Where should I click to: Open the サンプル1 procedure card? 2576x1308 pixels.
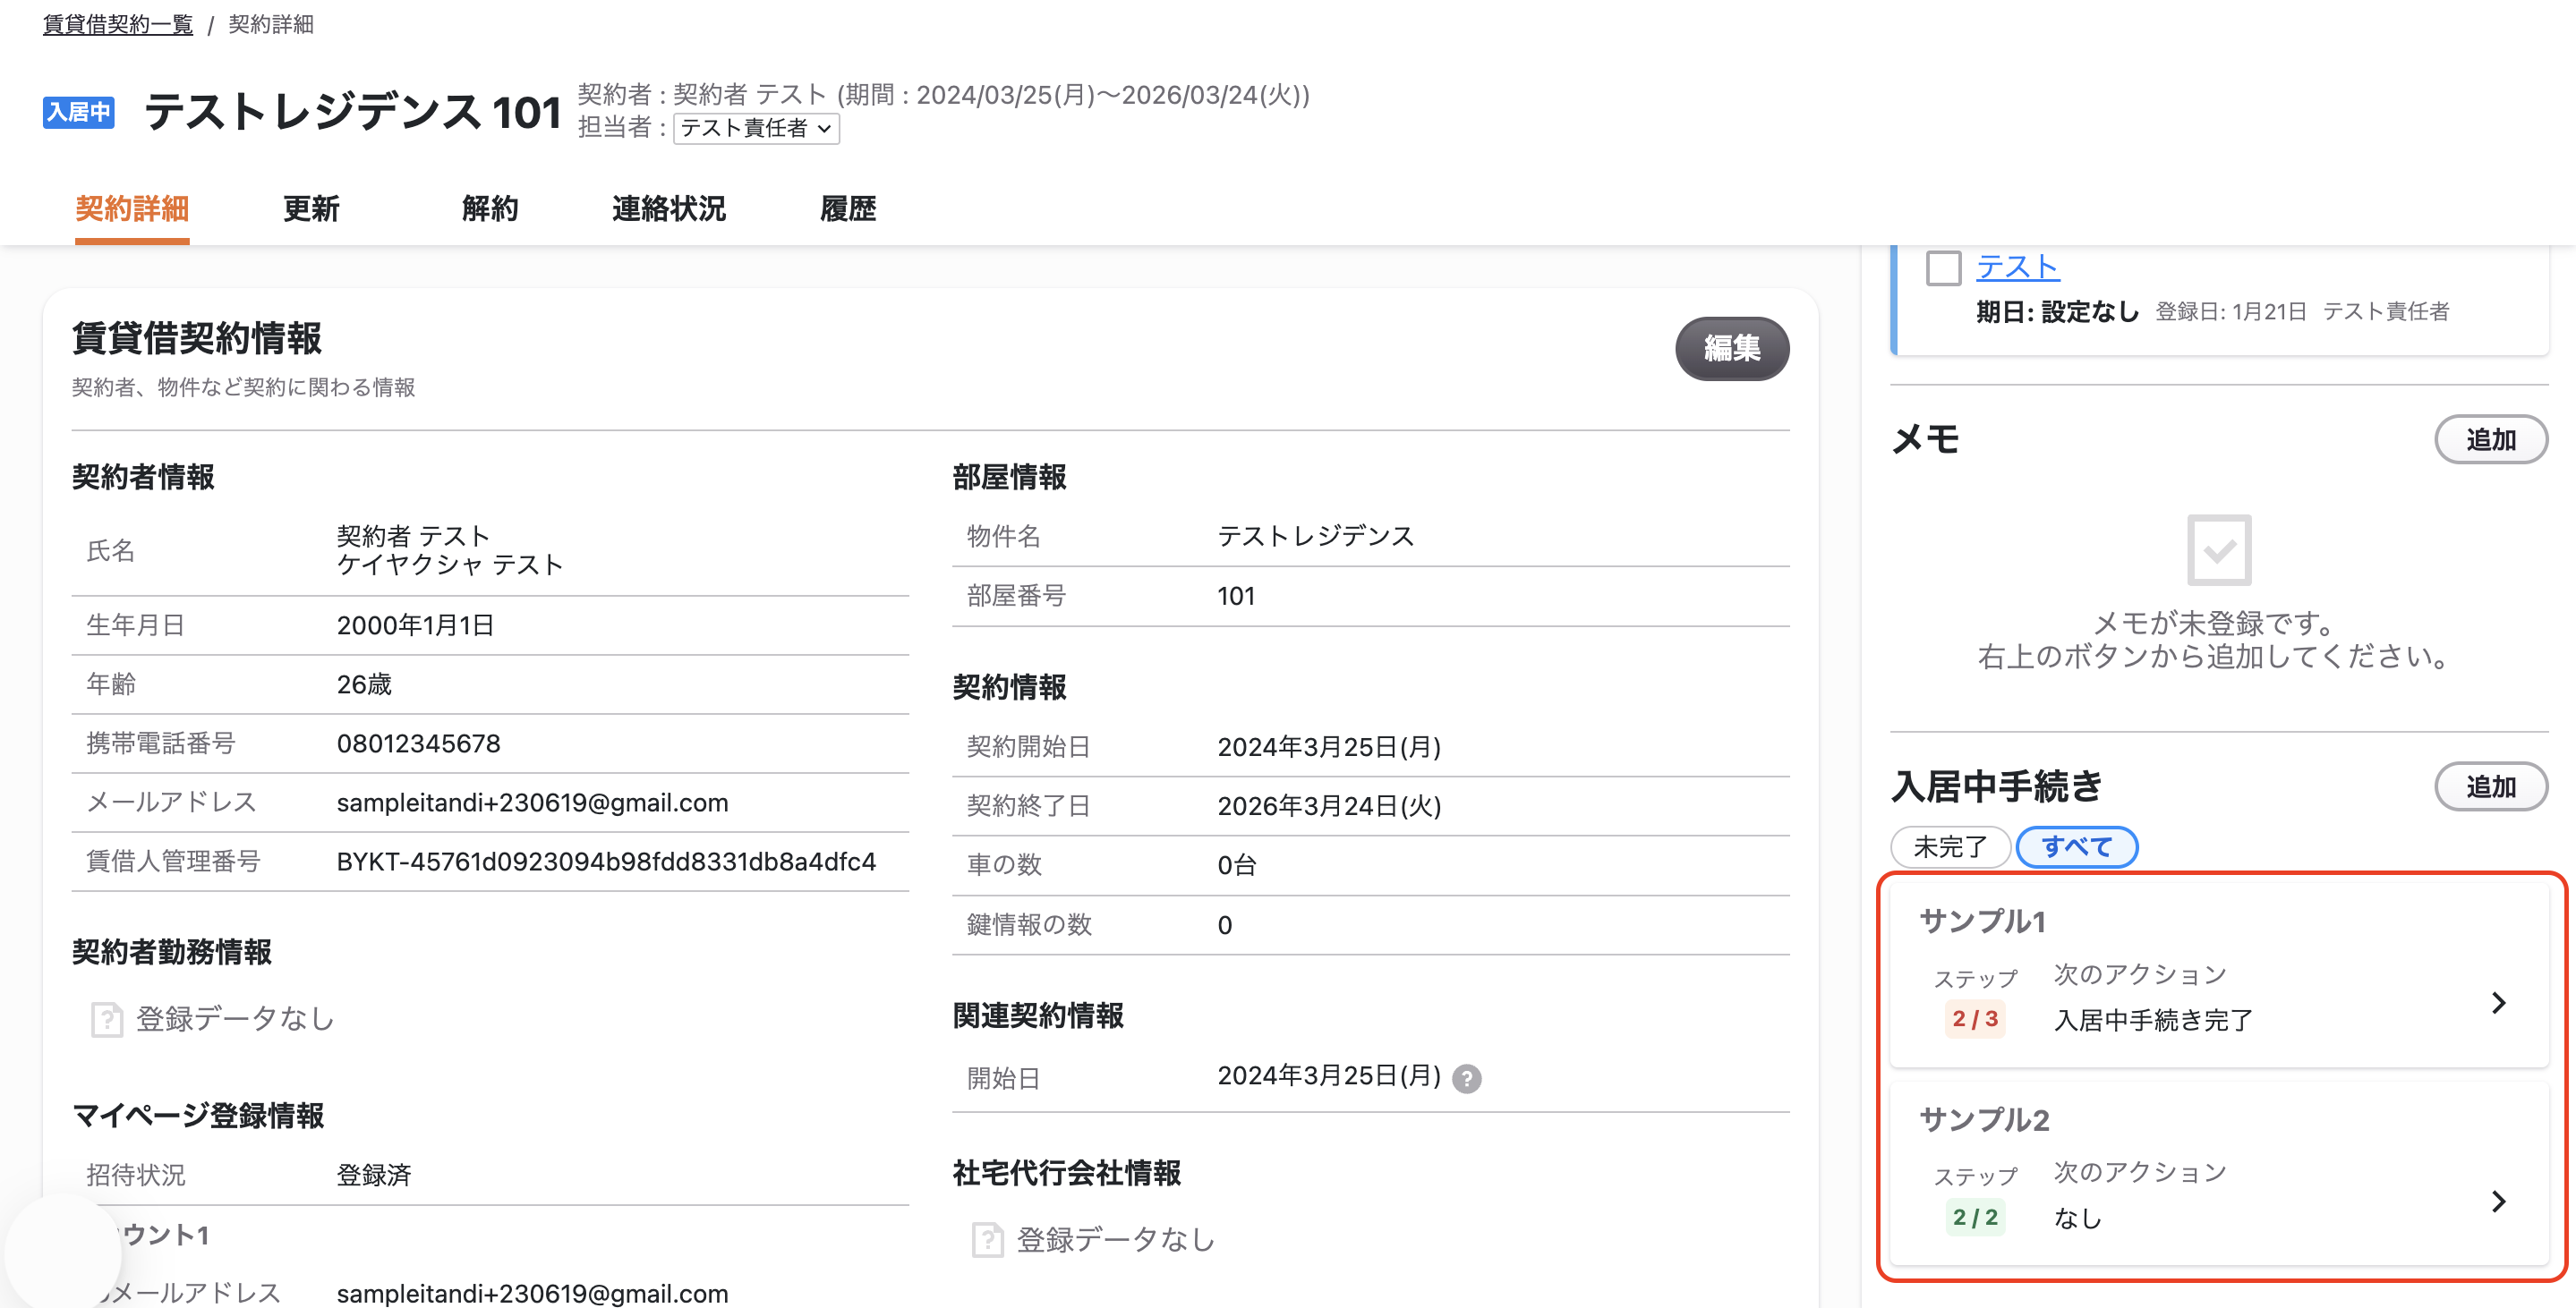(x=2218, y=974)
